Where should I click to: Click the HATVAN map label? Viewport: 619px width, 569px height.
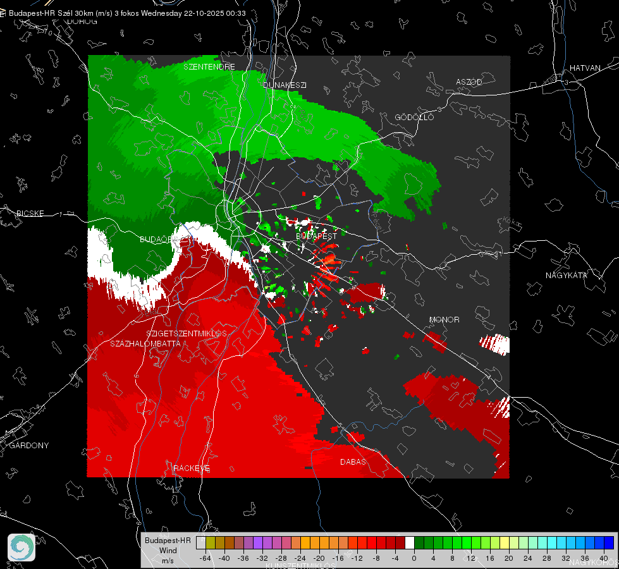[585, 68]
